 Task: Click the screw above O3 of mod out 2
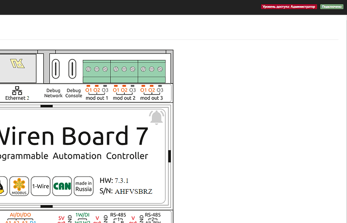click(133, 69)
